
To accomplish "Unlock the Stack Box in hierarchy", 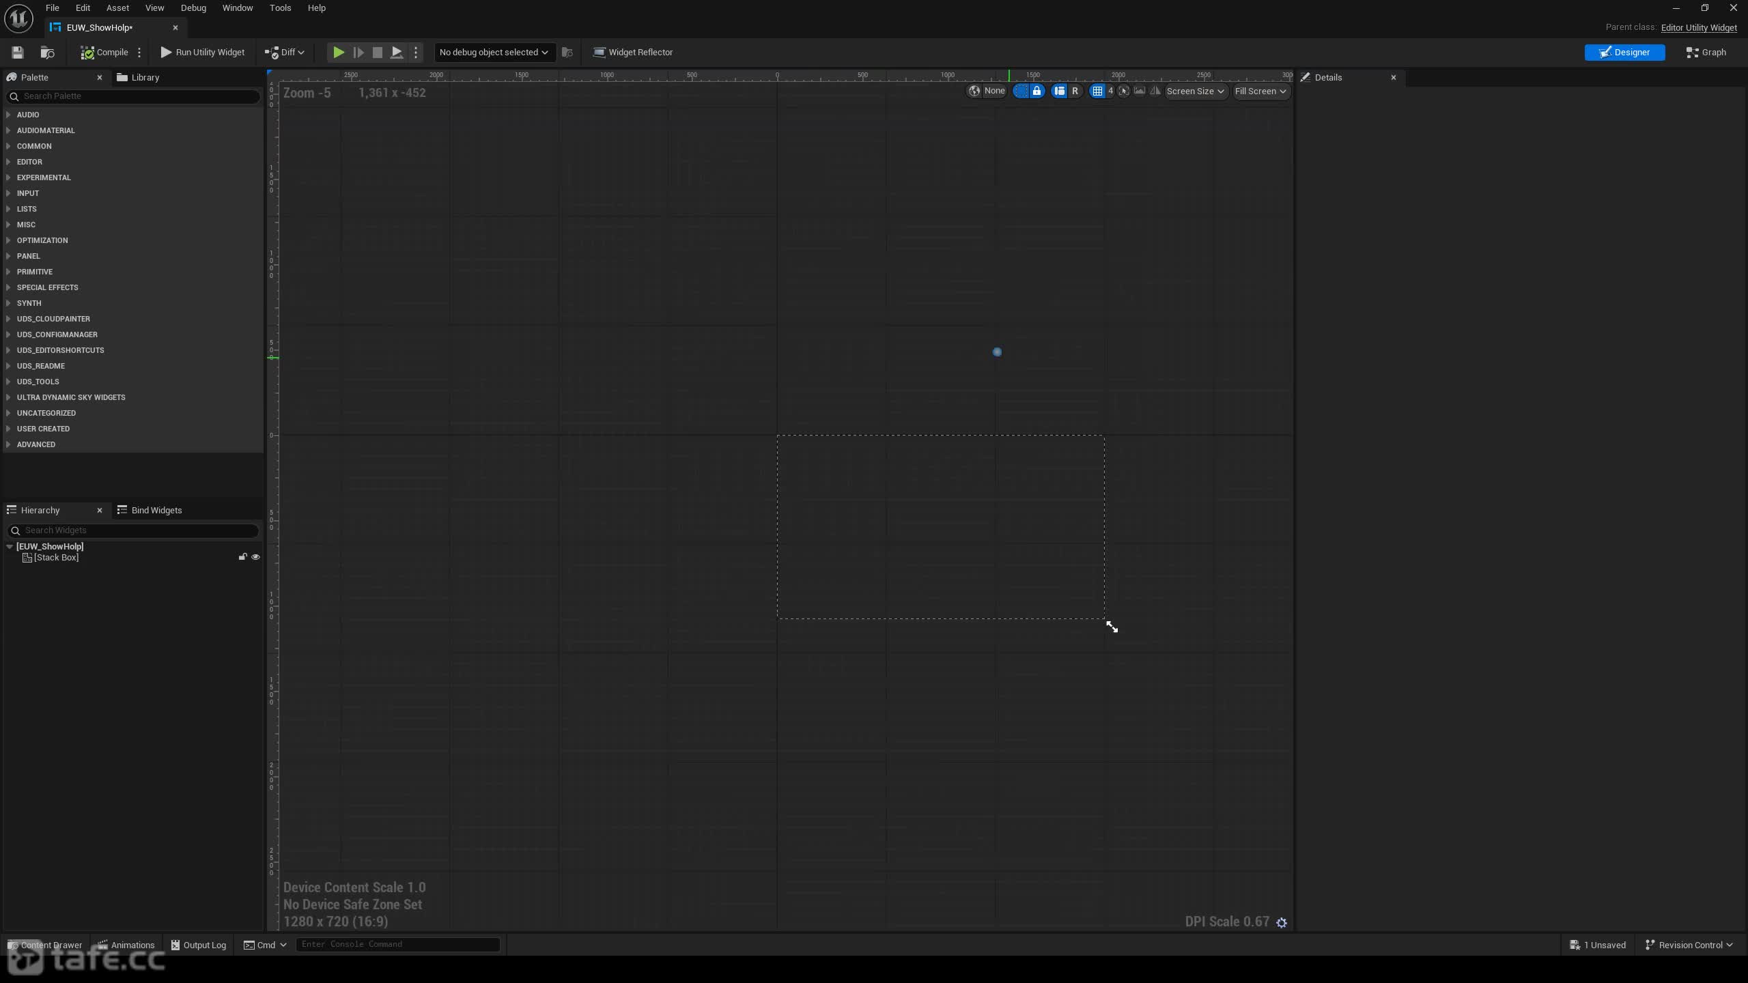I will (x=242, y=557).
